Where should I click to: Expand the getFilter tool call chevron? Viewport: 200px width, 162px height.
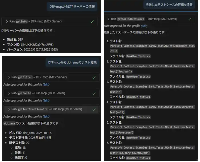tap(9, 77)
